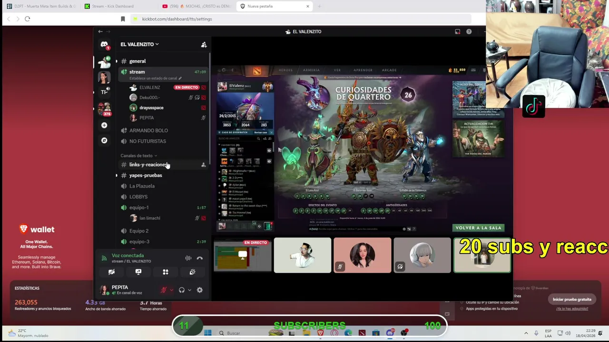
Task: Select ARCADE tab in Dota stream
Action: pyautogui.click(x=389, y=70)
